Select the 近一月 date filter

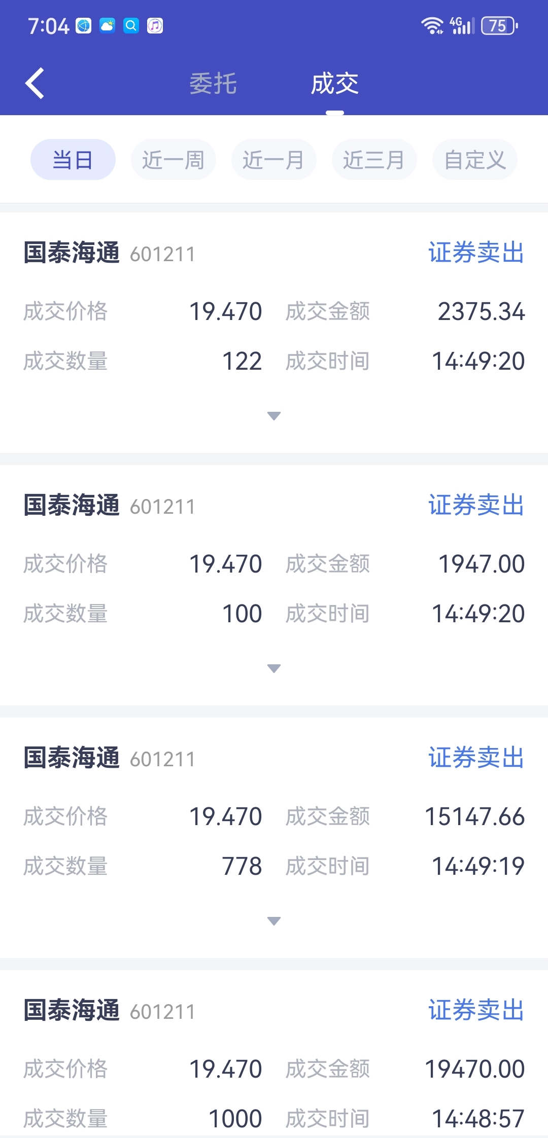point(274,160)
